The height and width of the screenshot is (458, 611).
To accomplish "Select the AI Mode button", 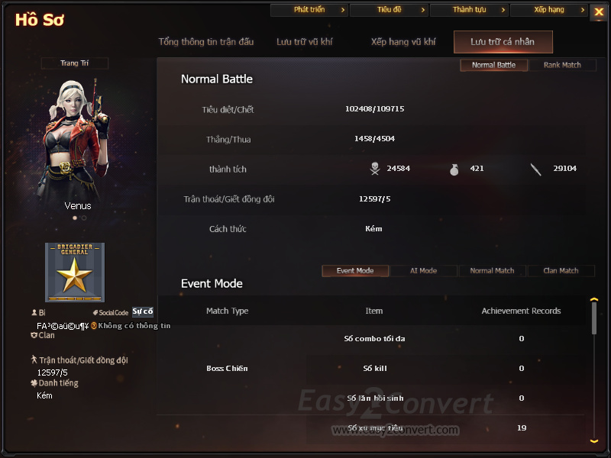I will point(424,271).
